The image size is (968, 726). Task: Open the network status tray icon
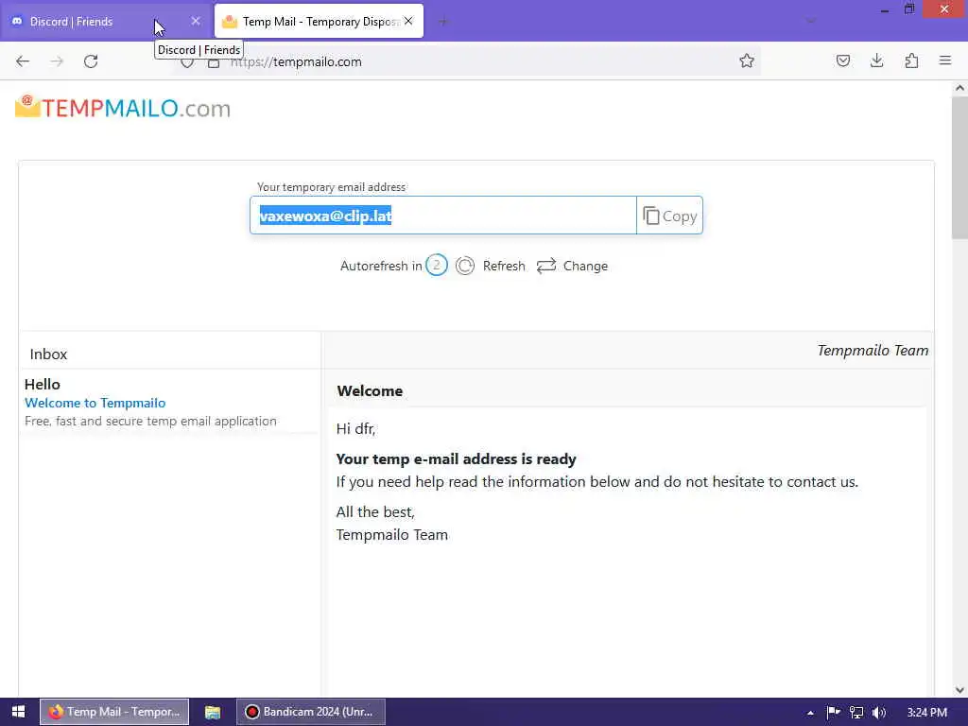tap(856, 713)
